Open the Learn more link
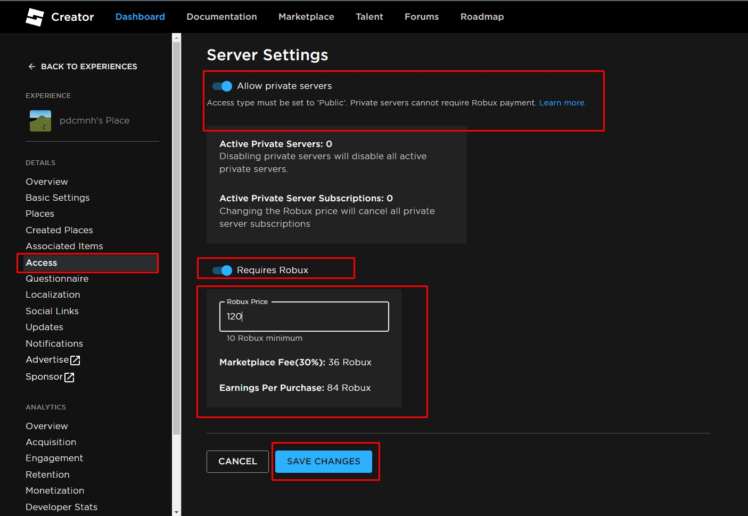Screen dimensions: 748x516 tap(562, 103)
